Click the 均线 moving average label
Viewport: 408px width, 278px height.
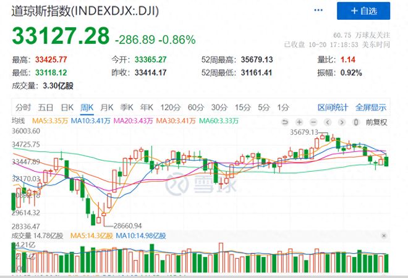click(18, 121)
